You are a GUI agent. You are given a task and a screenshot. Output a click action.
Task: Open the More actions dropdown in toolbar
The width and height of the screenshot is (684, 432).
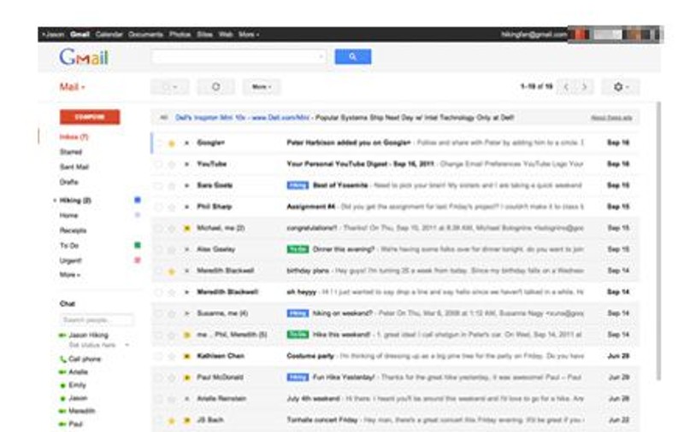click(x=262, y=87)
